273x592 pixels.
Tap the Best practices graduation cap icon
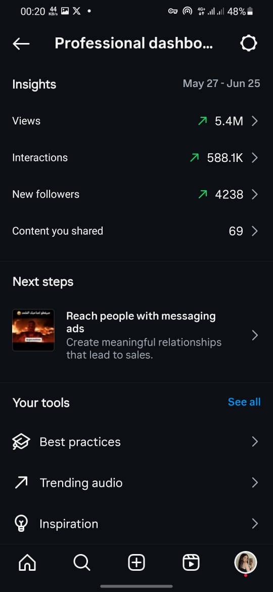(x=21, y=442)
